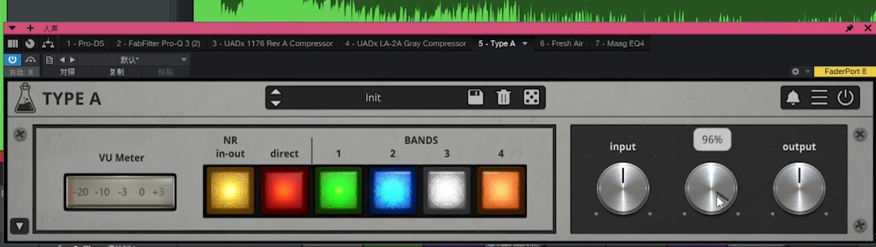This screenshot has height=247, width=876.
Task: Open the channel editor columns icon
Action: click(13, 43)
